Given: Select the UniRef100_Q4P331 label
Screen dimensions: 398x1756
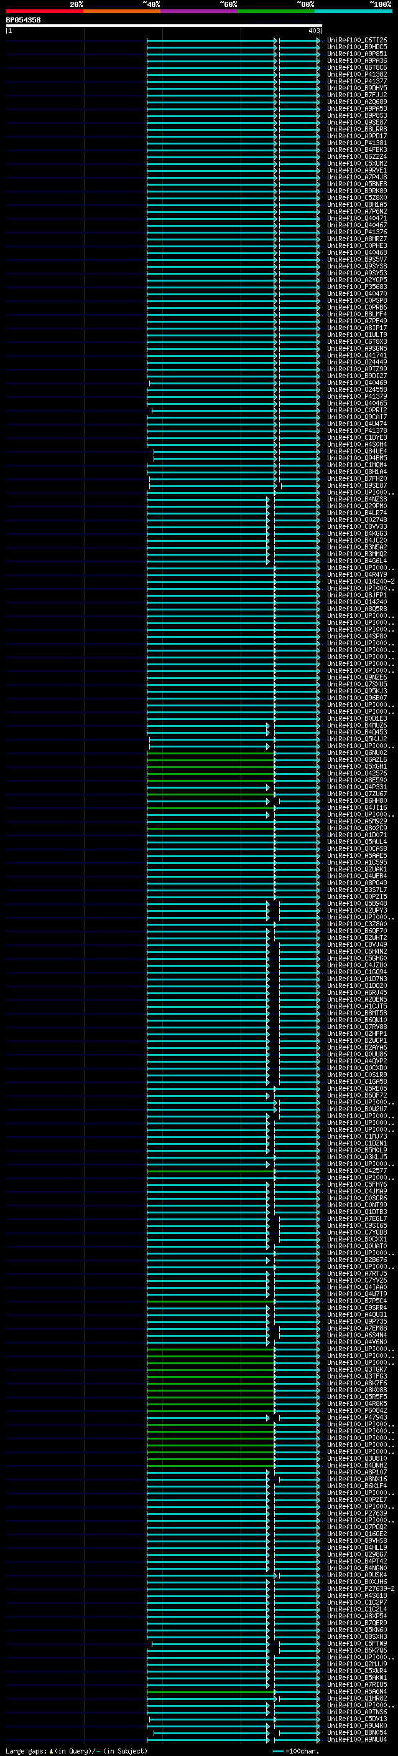Looking at the screenshot, I should coord(357,787).
